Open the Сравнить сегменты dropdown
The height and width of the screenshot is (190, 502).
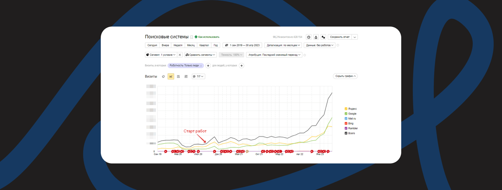pos(200,55)
